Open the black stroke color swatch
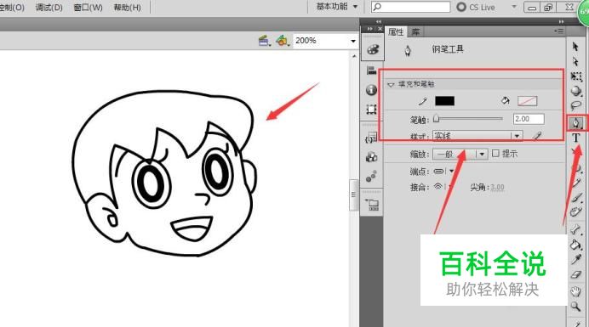The image size is (589, 327). click(x=444, y=101)
